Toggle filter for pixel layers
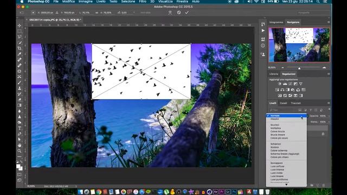This screenshot has height=195, width=347. (300, 110)
